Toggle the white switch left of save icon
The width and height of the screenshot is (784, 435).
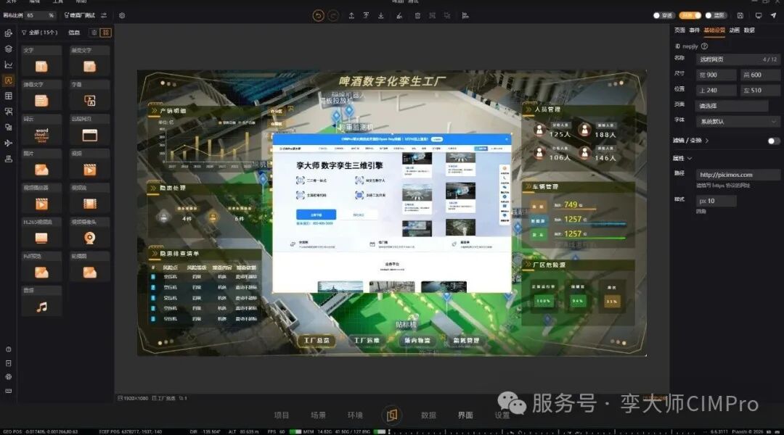tap(718, 15)
